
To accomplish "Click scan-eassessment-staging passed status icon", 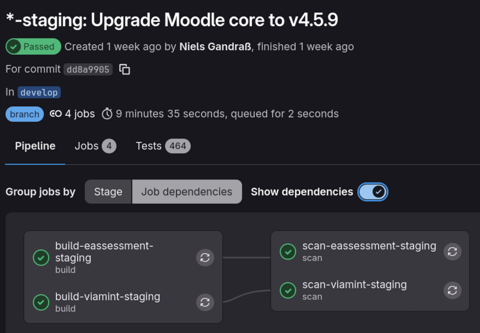I will [x=288, y=252].
